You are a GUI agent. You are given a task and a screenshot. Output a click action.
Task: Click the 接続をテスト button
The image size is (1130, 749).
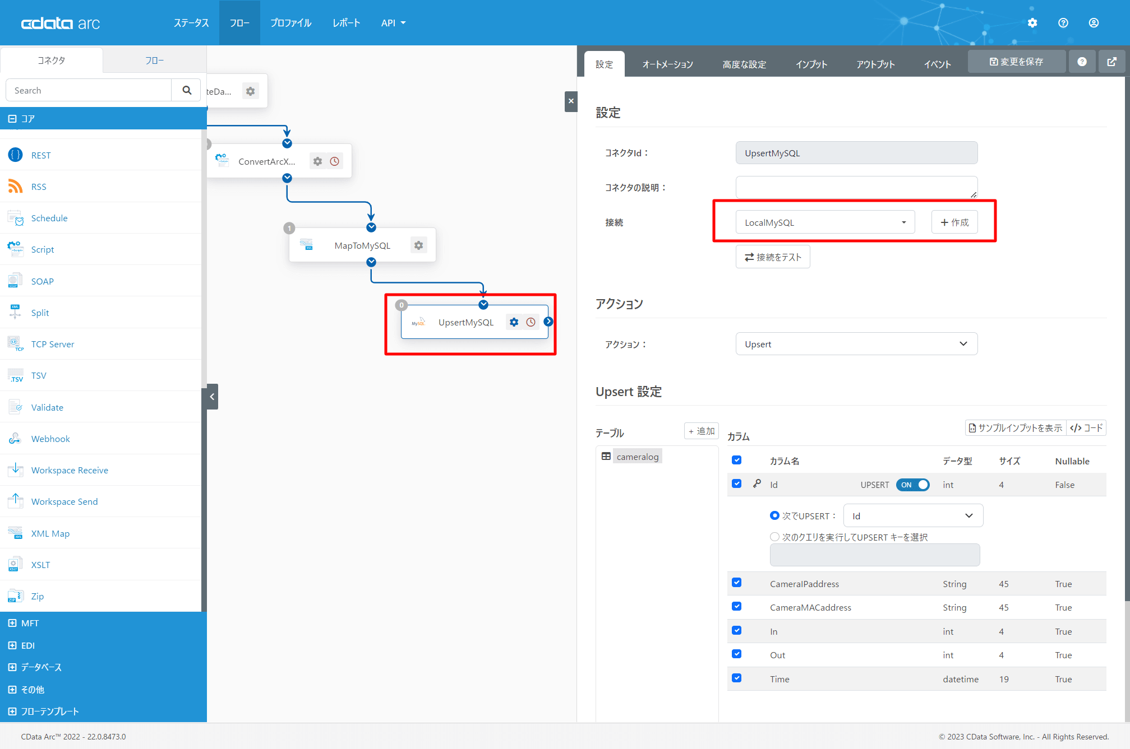pos(772,257)
